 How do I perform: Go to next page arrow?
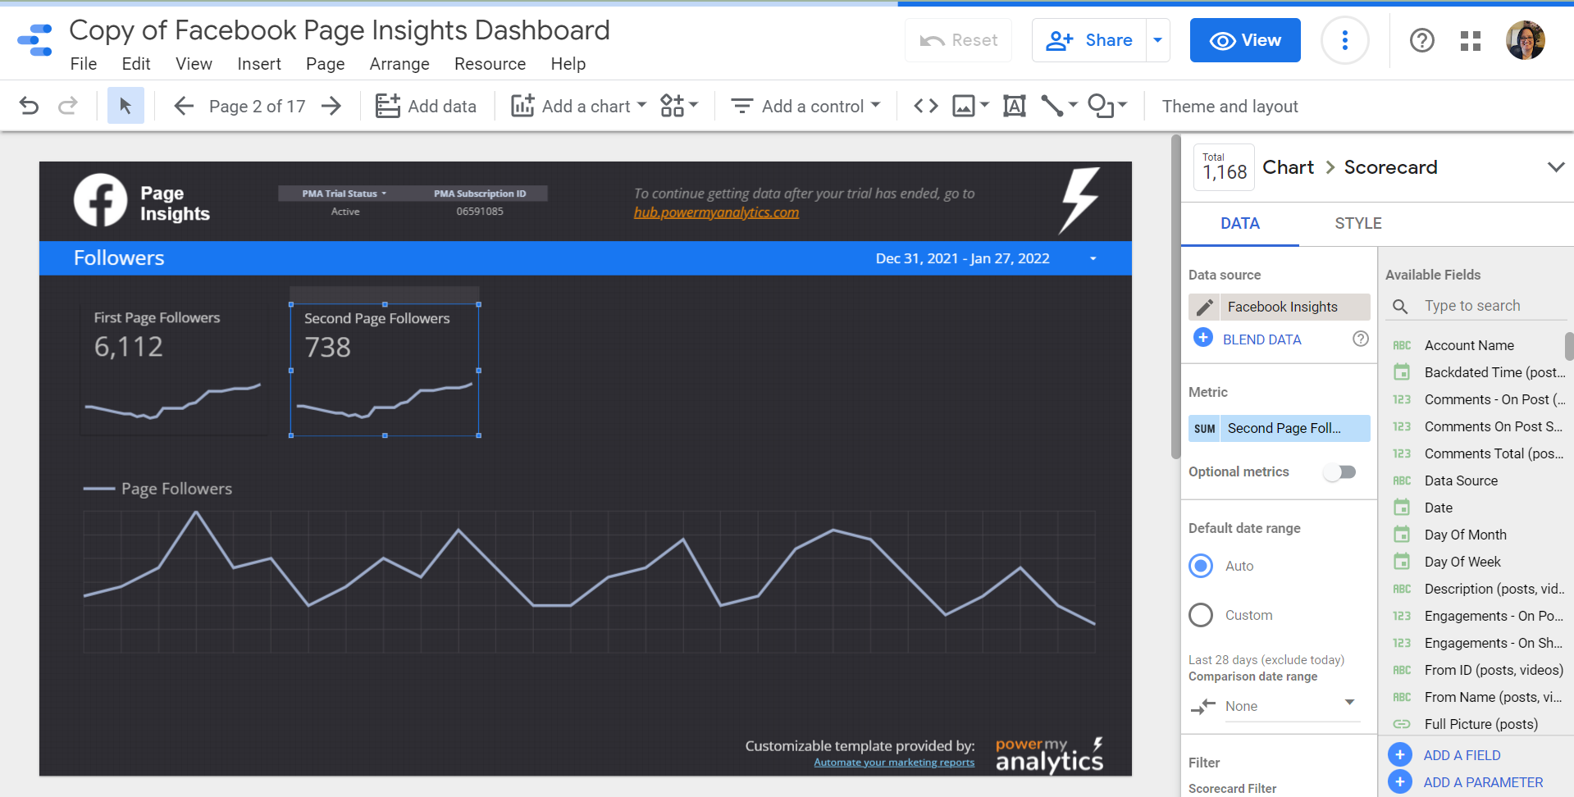point(331,106)
